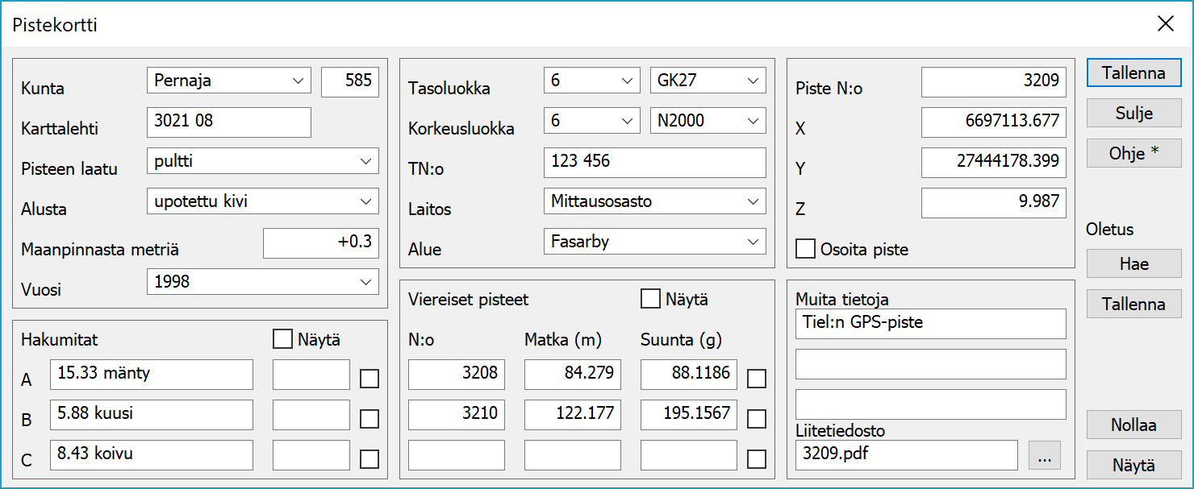Open the N2000 height system dropdown
The image size is (1194, 489).
click(708, 121)
